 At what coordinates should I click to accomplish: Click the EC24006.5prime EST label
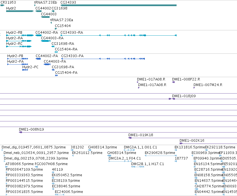pos(69,192)
